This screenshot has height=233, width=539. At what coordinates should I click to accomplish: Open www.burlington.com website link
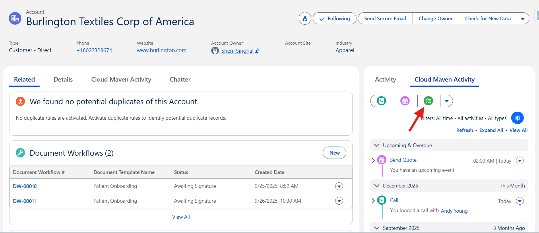[162, 50]
